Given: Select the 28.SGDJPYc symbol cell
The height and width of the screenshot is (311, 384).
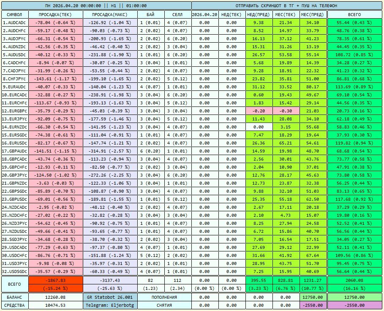Looking at the screenshot, I should pyautogui.click(x=15, y=239).
